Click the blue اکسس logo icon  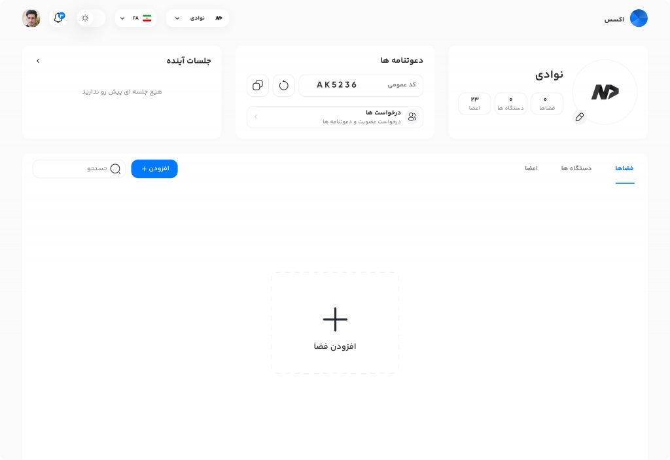click(639, 18)
